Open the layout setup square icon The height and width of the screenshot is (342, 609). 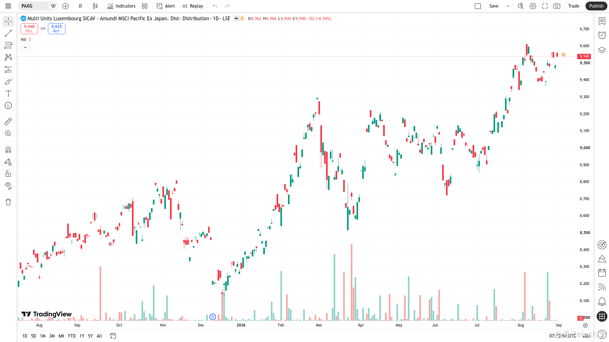click(x=478, y=6)
